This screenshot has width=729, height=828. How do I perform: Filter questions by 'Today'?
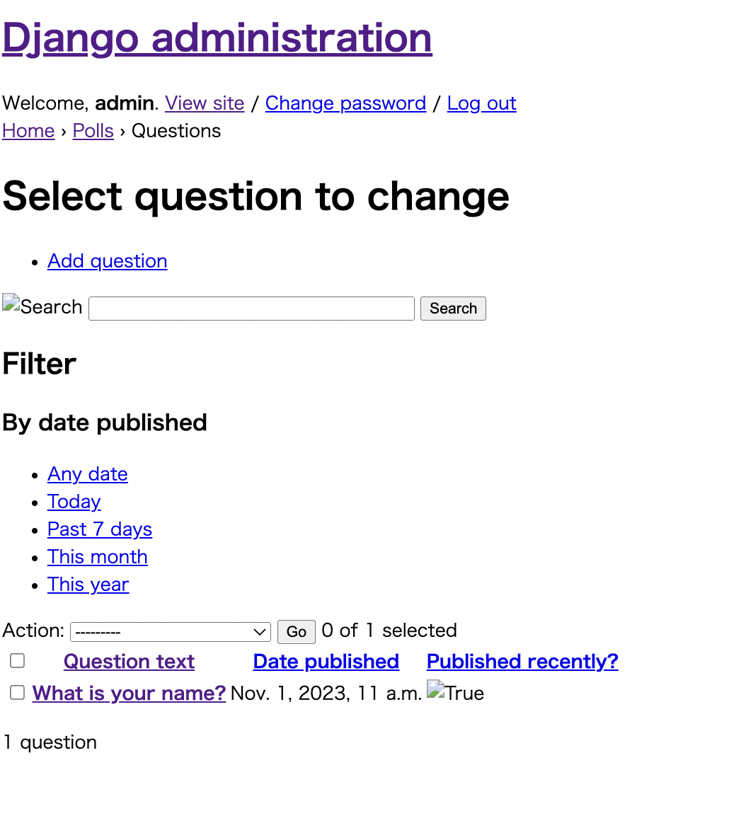coord(74,502)
